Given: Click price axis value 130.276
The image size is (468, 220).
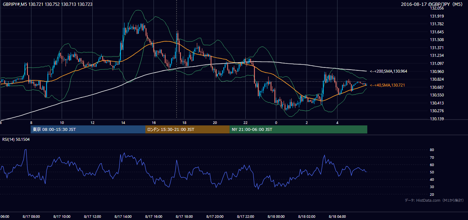Looking at the screenshot, I should coord(437,111).
